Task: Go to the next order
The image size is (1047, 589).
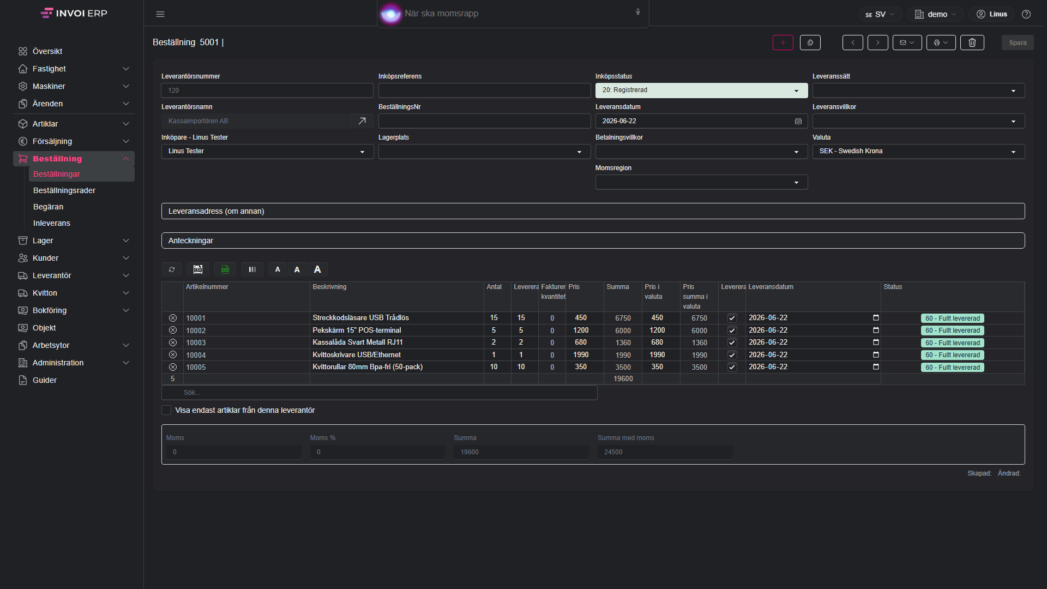Action: click(877, 43)
